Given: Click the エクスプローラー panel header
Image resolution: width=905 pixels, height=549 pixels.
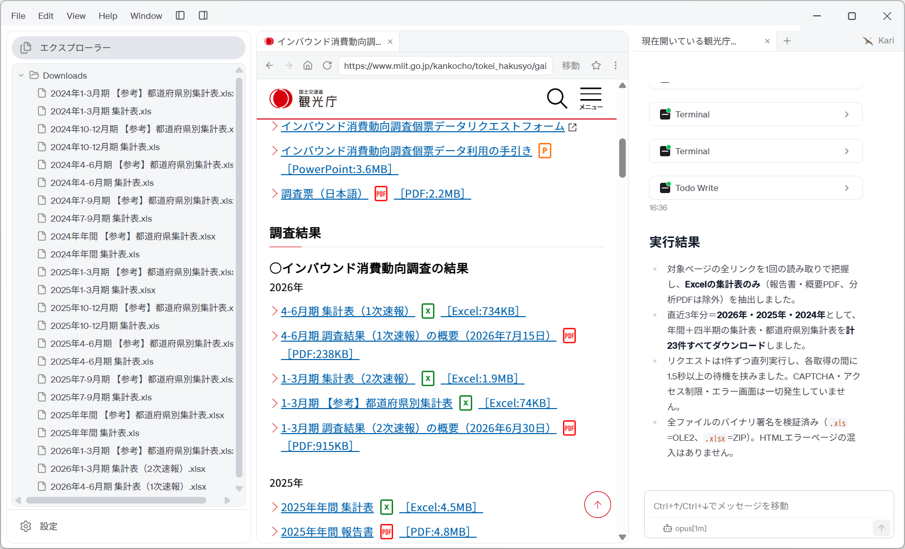Looking at the screenshot, I should [x=129, y=47].
